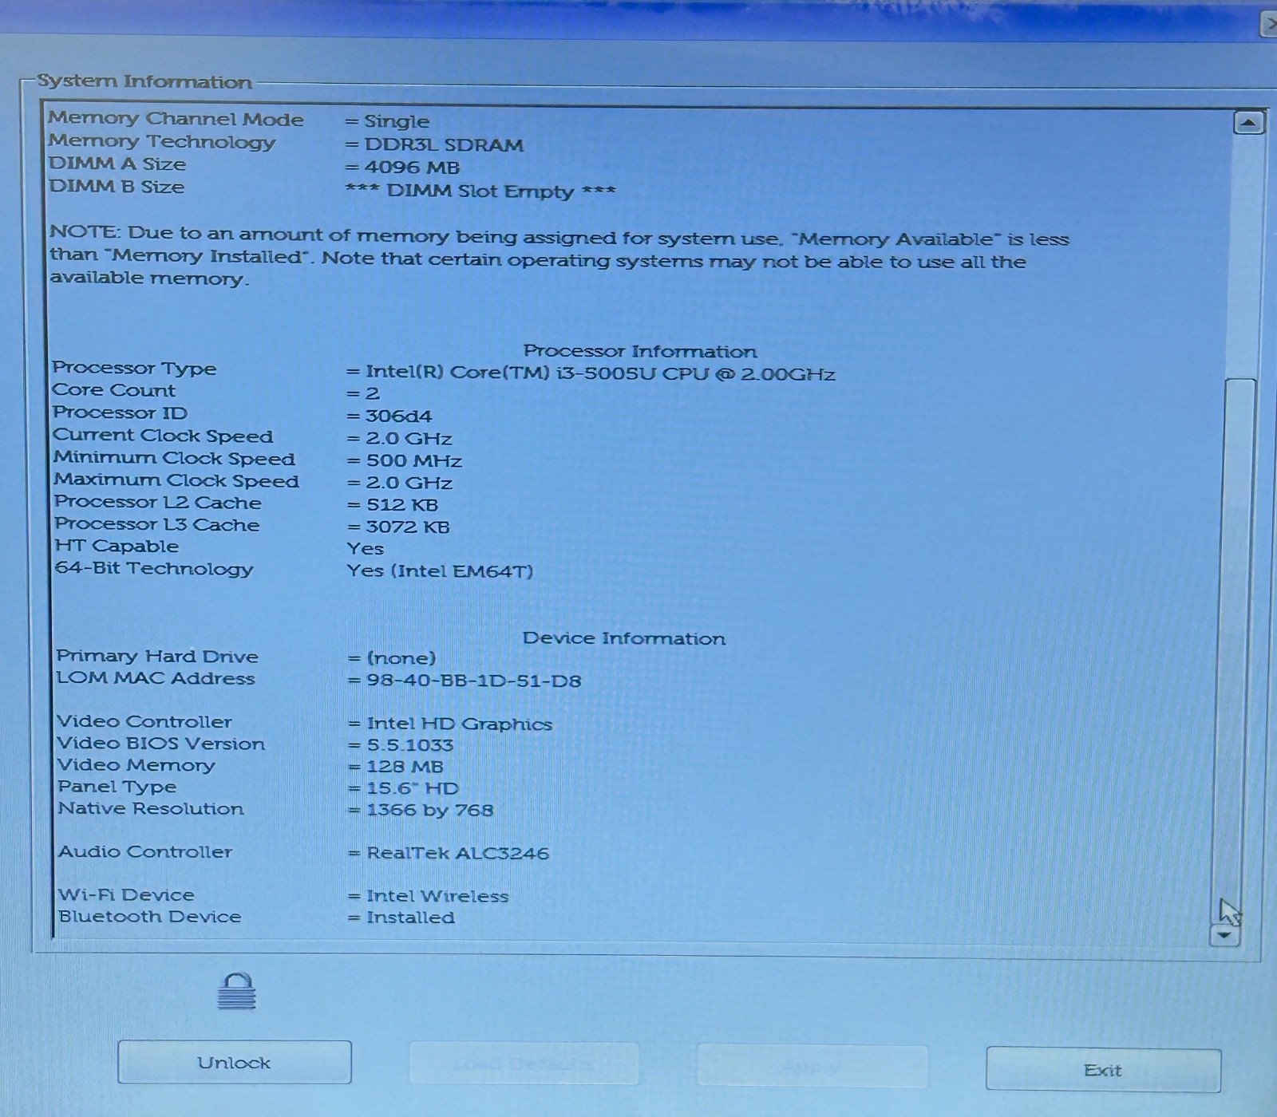Click the DIMM Slot Empty text
1277x1117 pixels.
(x=480, y=191)
